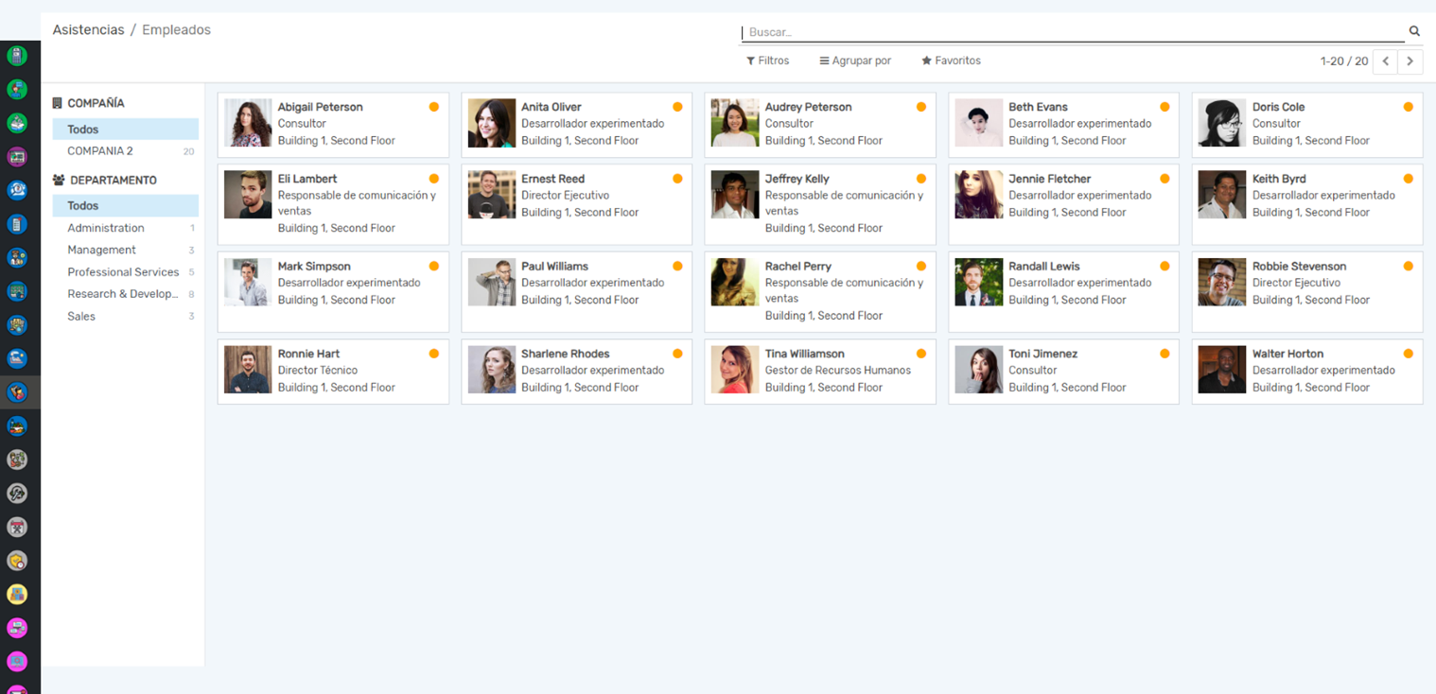Click Walter Horton's orange status dot
The height and width of the screenshot is (694, 1436).
1409,354
